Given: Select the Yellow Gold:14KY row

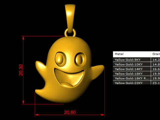Looking at the screenshot, I should coord(136,69).
